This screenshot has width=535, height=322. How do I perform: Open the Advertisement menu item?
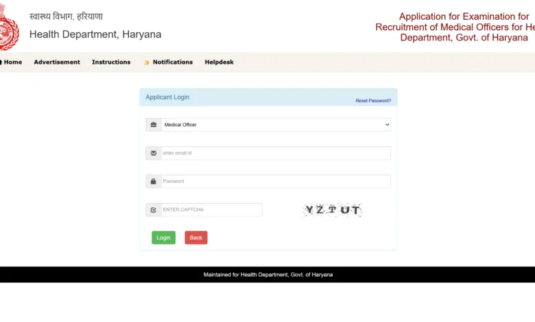57,62
